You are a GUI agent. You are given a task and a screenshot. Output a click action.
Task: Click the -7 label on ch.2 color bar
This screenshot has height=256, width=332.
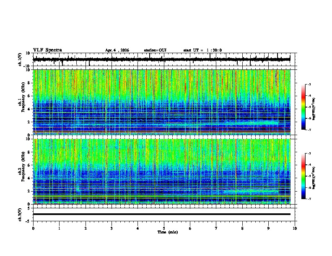tap(309, 199)
